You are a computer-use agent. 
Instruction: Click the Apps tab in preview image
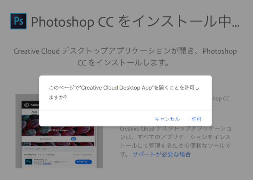34,112
